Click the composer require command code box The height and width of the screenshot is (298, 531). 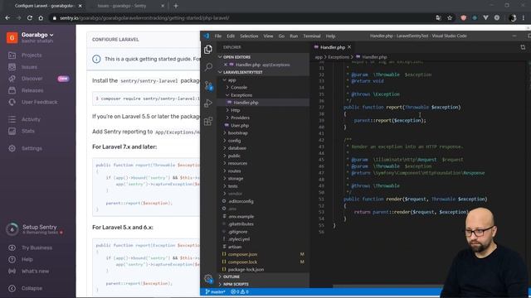146,99
